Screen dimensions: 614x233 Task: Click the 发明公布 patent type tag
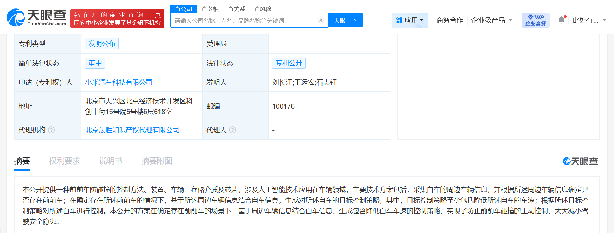102,43
